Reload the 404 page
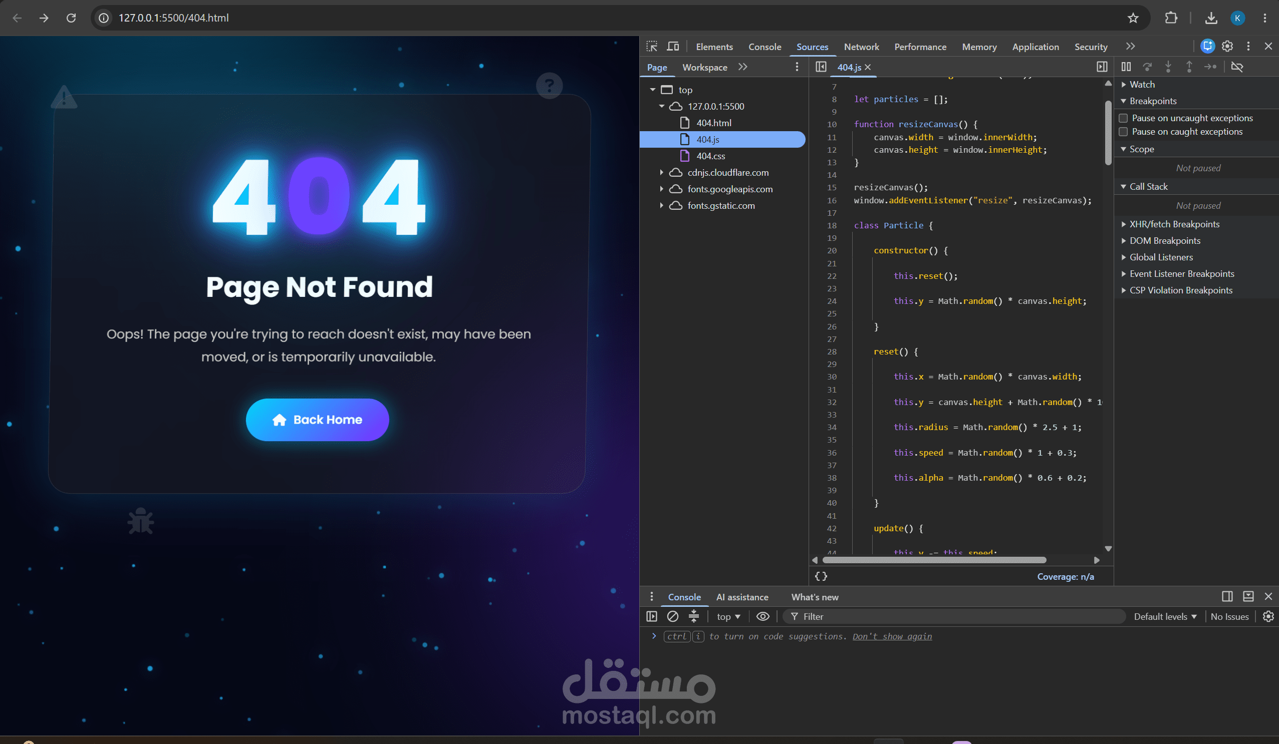Image resolution: width=1279 pixels, height=744 pixels. click(x=71, y=18)
